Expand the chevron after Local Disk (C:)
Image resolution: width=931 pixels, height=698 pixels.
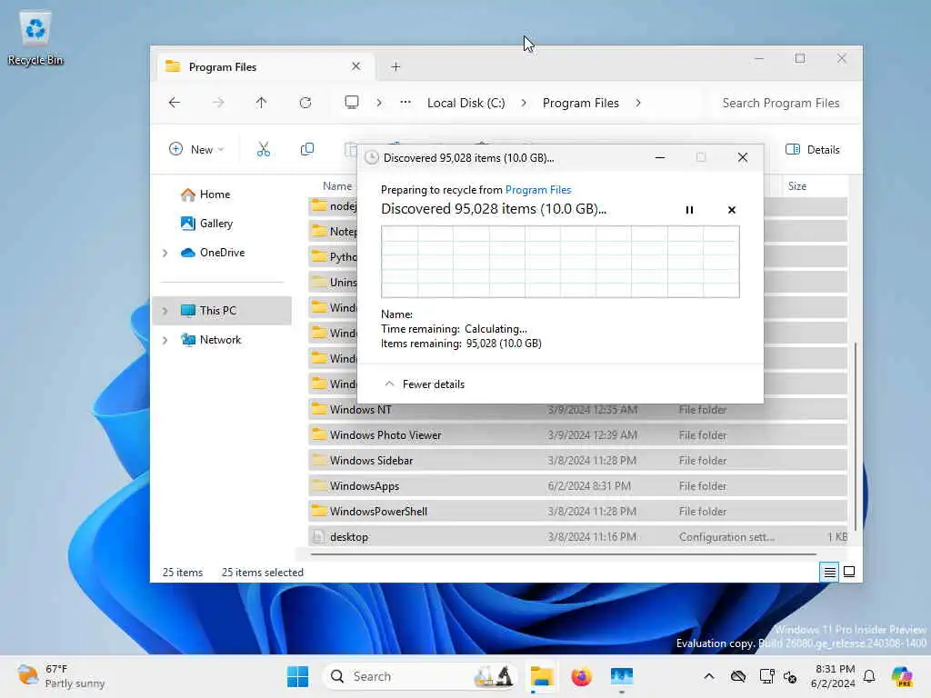tap(523, 103)
